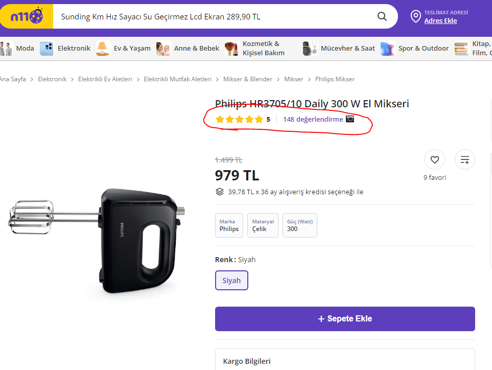The height and width of the screenshot is (370, 492).
Task: Click inside the product search field
Action: (x=204, y=16)
